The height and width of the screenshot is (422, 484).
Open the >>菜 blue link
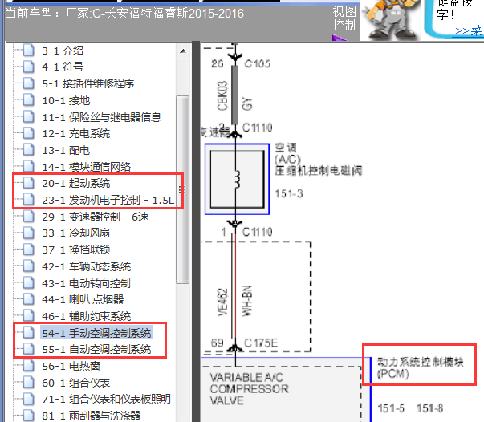[468, 30]
